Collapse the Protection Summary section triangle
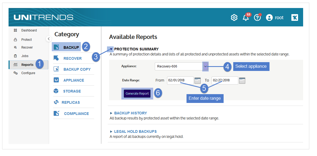Viewport: 317px width, 156px height. coord(111,49)
